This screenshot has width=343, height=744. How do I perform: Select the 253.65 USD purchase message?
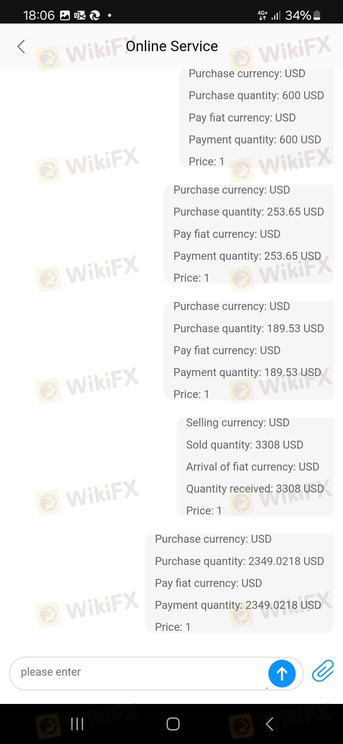[x=248, y=234]
